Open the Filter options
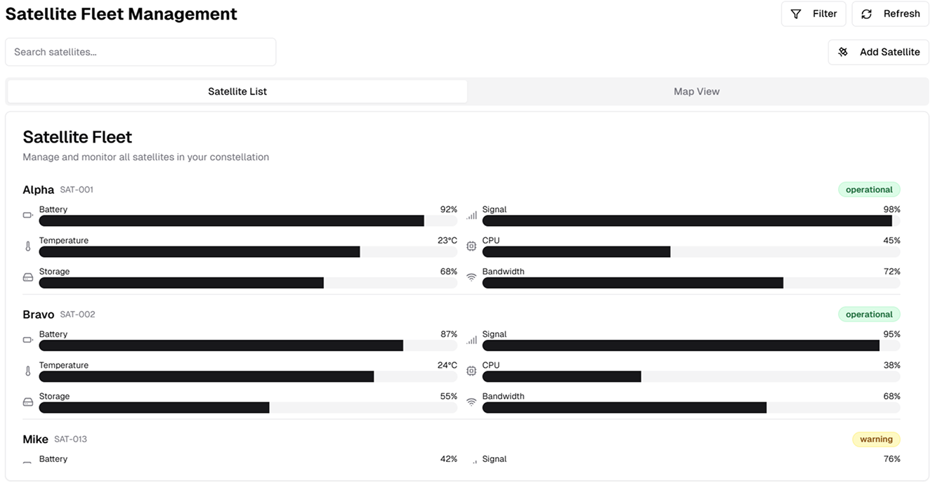The image size is (935, 490). click(813, 14)
